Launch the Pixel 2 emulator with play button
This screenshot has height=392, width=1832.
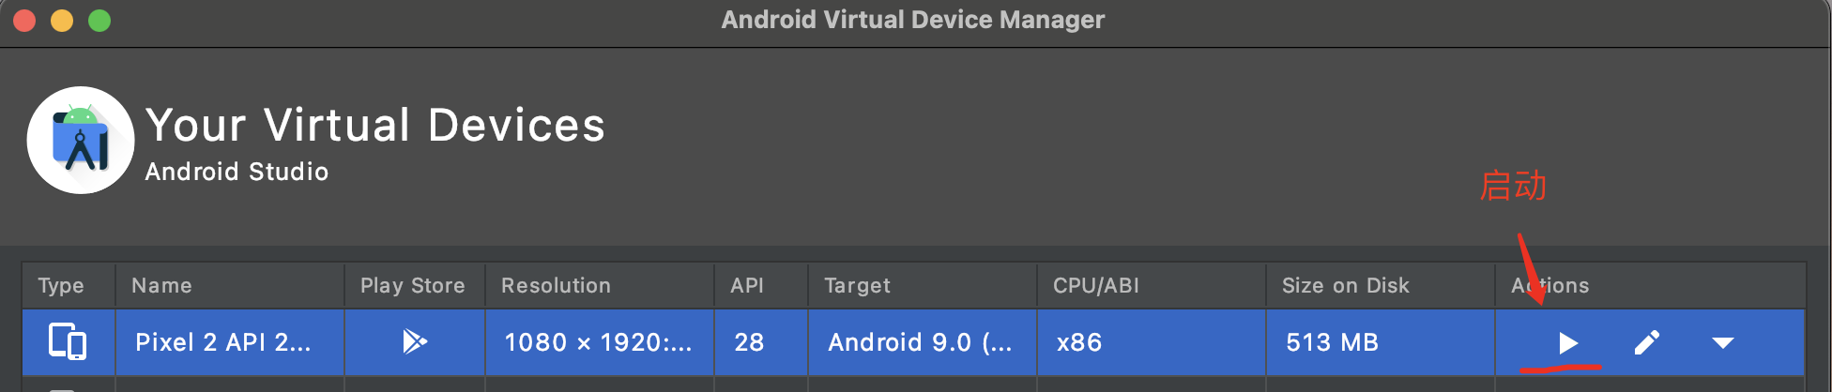pos(1567,343)
